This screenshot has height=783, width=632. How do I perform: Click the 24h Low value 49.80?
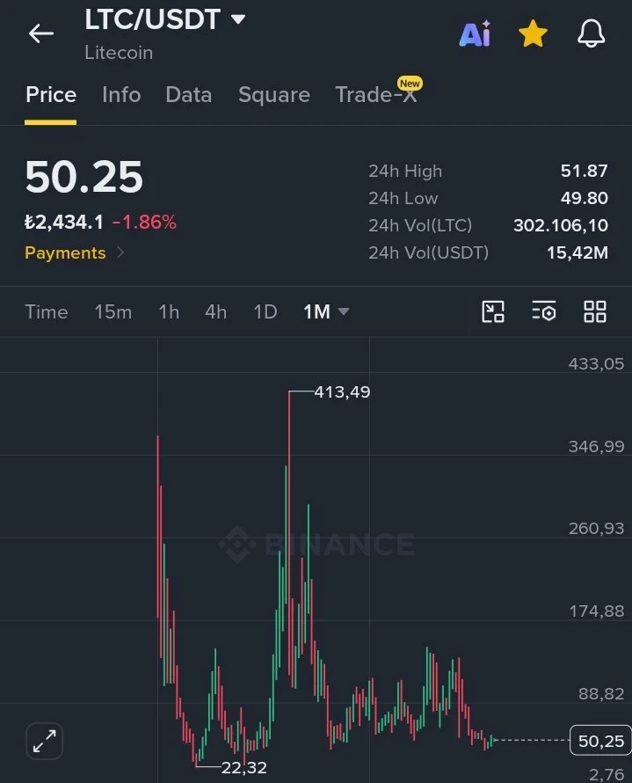coord(585,198)
